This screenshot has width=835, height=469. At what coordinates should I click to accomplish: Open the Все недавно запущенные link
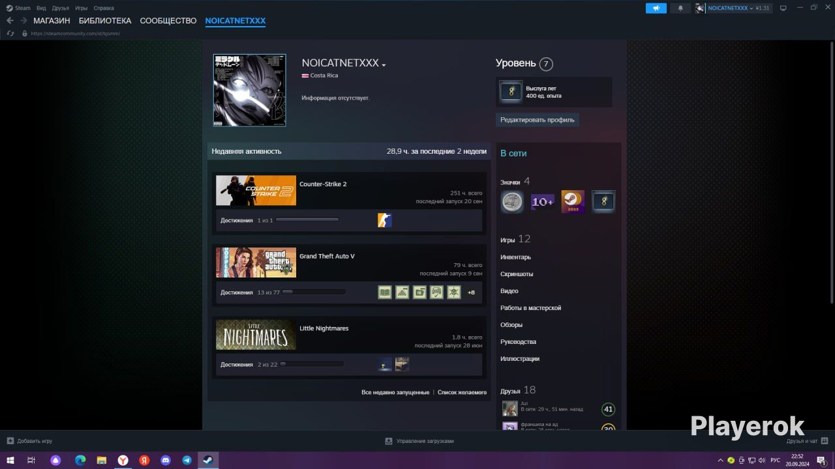pyautogui.click(x=395, y=392)
